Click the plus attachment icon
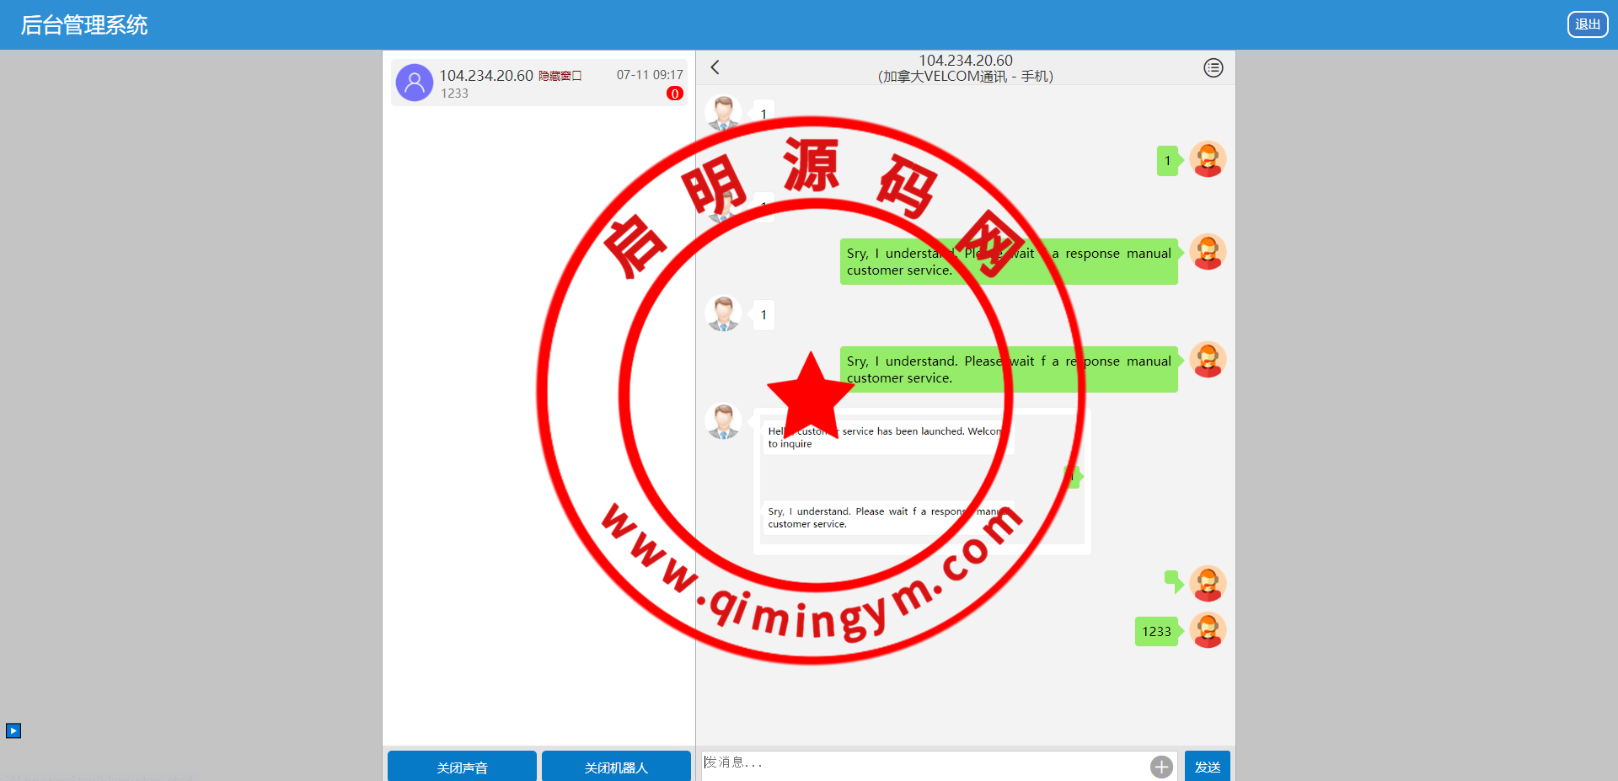 [1161, 767]
